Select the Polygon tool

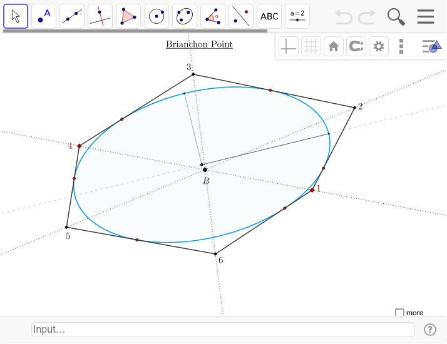(128, 16)
